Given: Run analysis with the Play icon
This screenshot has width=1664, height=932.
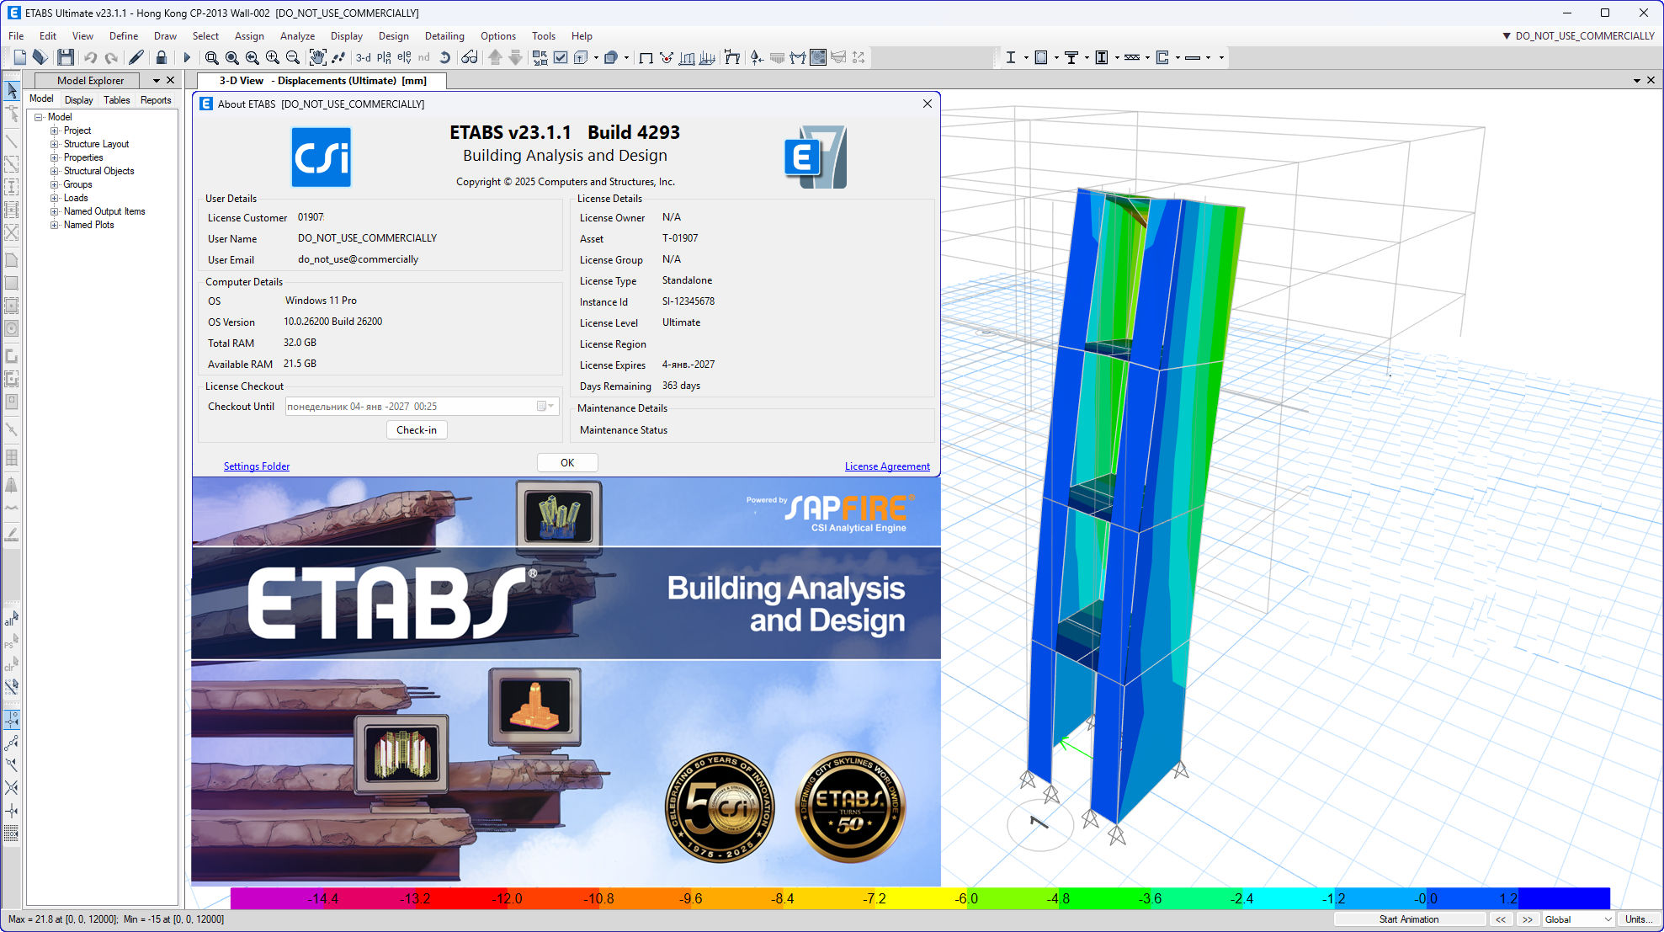Looking at the screenshot, I should (187, 57).
